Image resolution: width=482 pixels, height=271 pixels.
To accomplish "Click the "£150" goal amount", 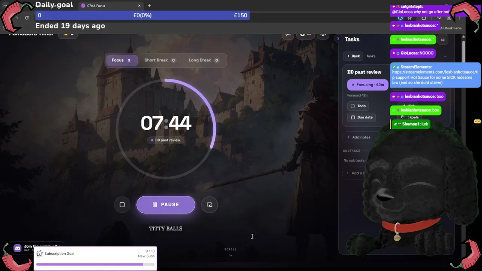I will 241,15.
